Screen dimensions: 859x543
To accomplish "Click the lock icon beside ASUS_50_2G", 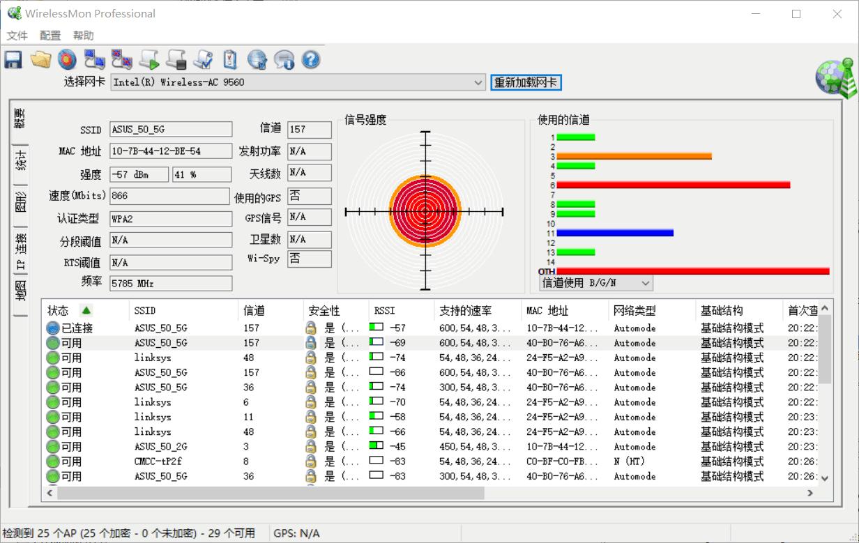I will (x=312, y=446).
